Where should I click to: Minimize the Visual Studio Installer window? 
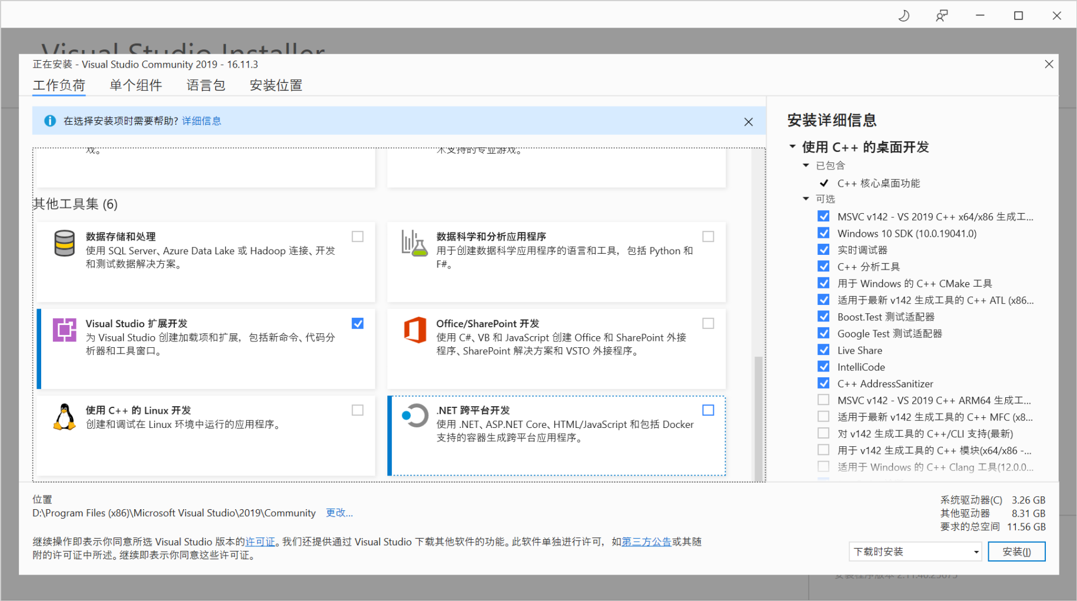980,16
